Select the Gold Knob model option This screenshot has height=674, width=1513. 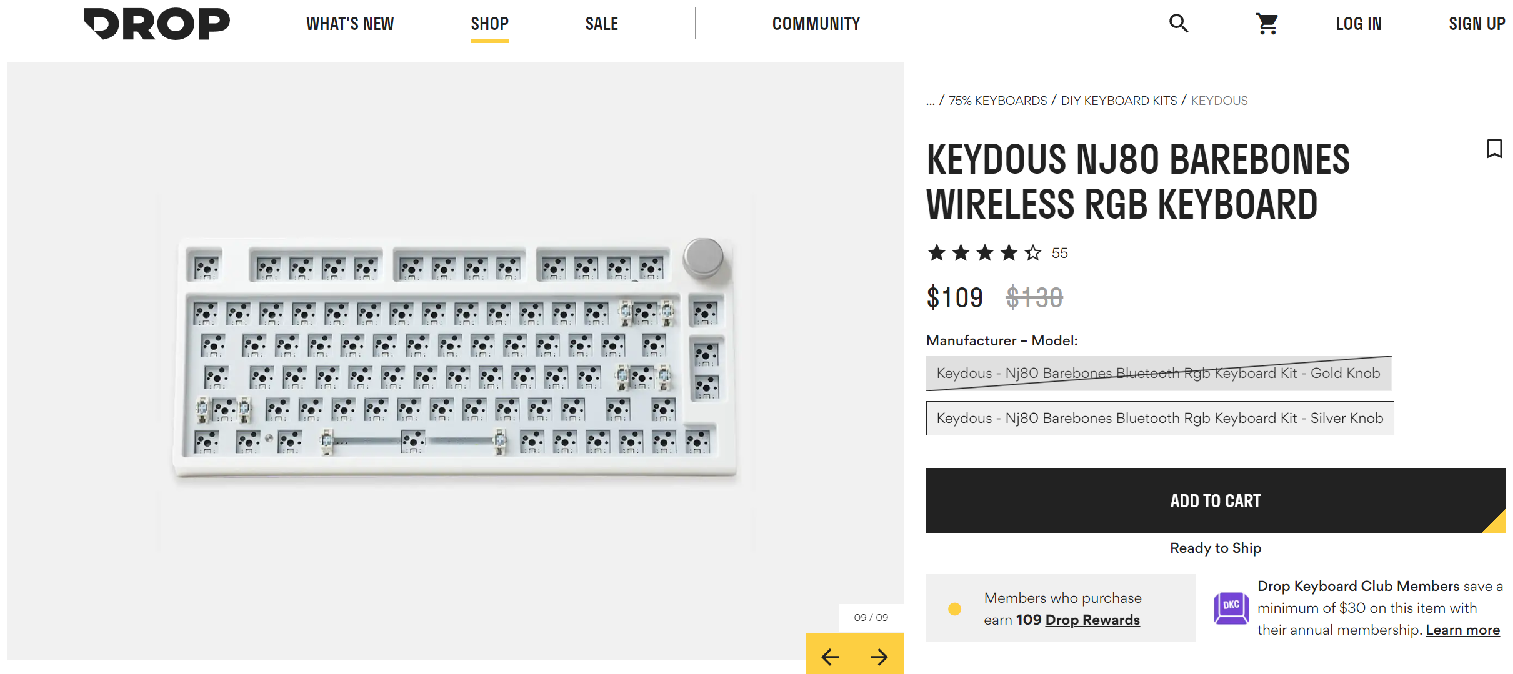click(1158, 373)
